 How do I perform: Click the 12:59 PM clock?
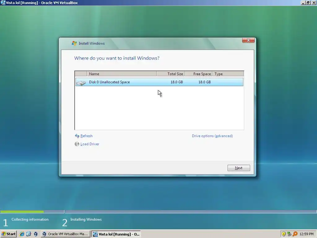(306, 234)
